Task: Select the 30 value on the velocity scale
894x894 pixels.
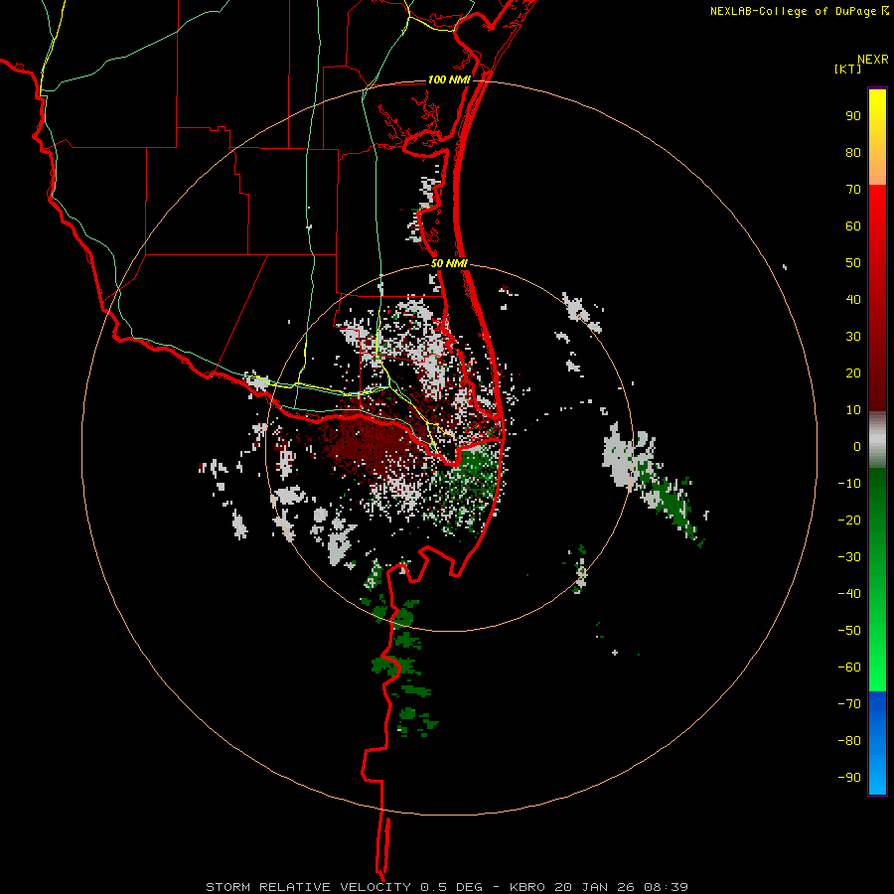Action: pyautogui.click(x=853, y=337)
